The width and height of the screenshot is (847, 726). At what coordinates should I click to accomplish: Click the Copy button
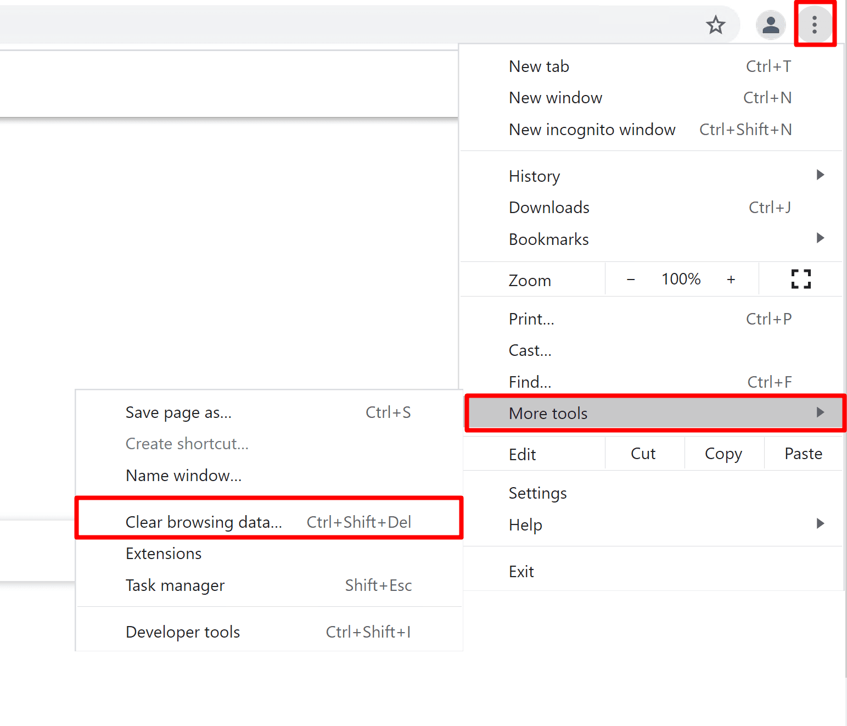pyautogui.click(x=723, y=454)
